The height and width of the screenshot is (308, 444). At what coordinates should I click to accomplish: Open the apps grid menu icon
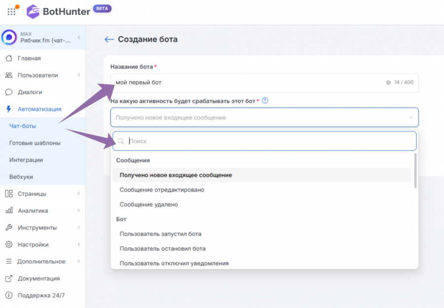tap(11, 12)
